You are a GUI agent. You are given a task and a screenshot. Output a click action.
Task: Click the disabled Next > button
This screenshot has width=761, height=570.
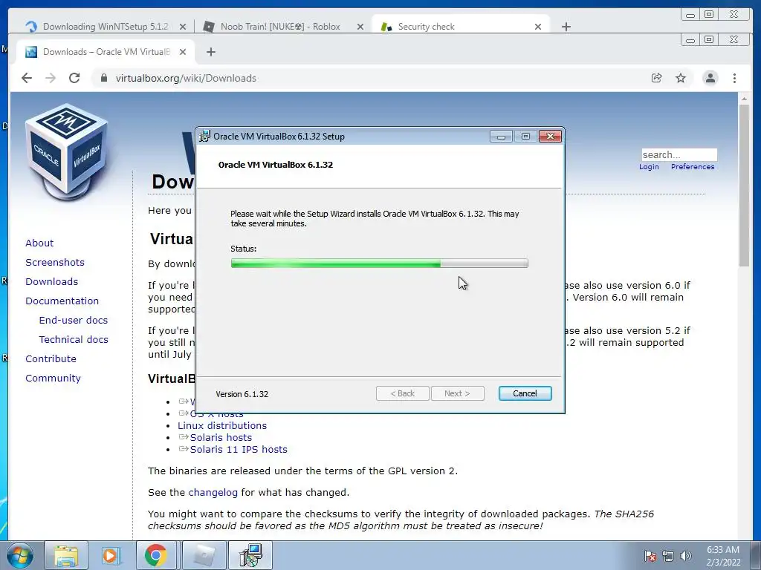point(457,393)
